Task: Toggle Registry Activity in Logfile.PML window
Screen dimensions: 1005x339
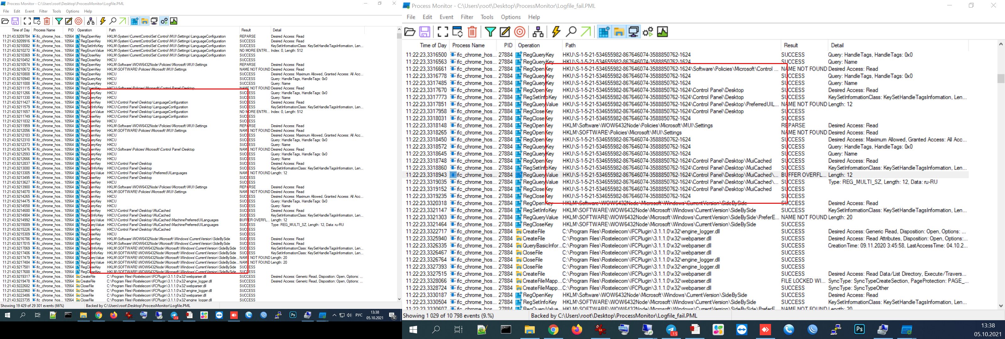Action: point(135,21)
